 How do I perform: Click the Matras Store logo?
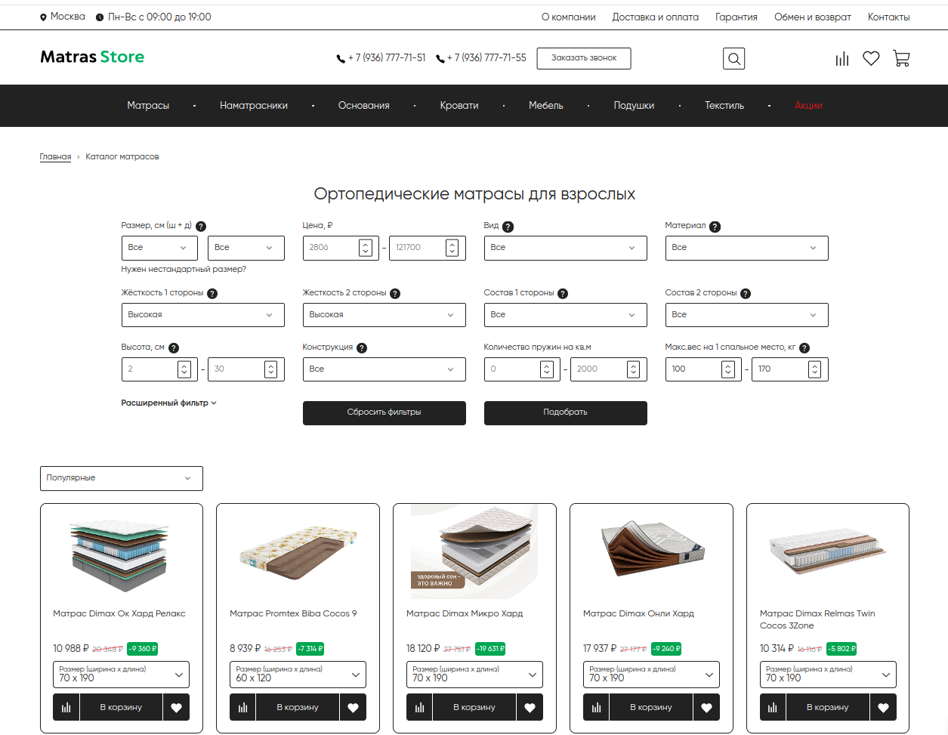click(92, 57)
